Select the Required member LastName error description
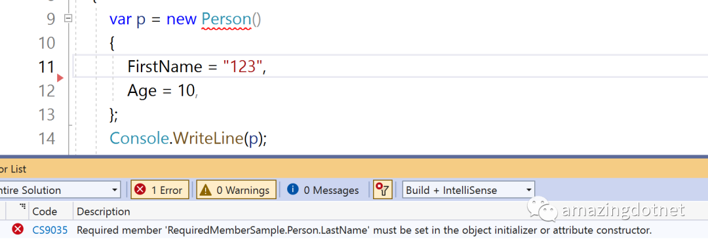Viewport: 708px width, 243px height. [x=364, y=231]
